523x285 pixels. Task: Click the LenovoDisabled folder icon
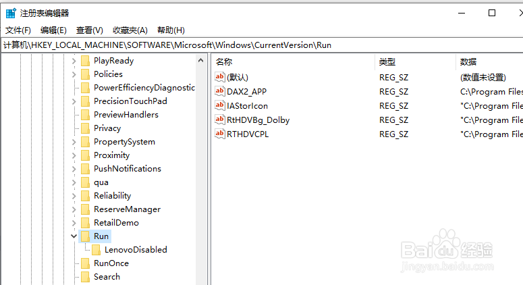[x=96, y=250]
